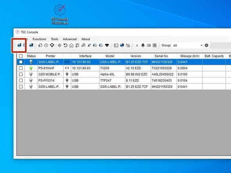This screenshot has width=231, height=173.
Task: Open the TSC Console desktop shortcut icon
Action: pos(60,14)
